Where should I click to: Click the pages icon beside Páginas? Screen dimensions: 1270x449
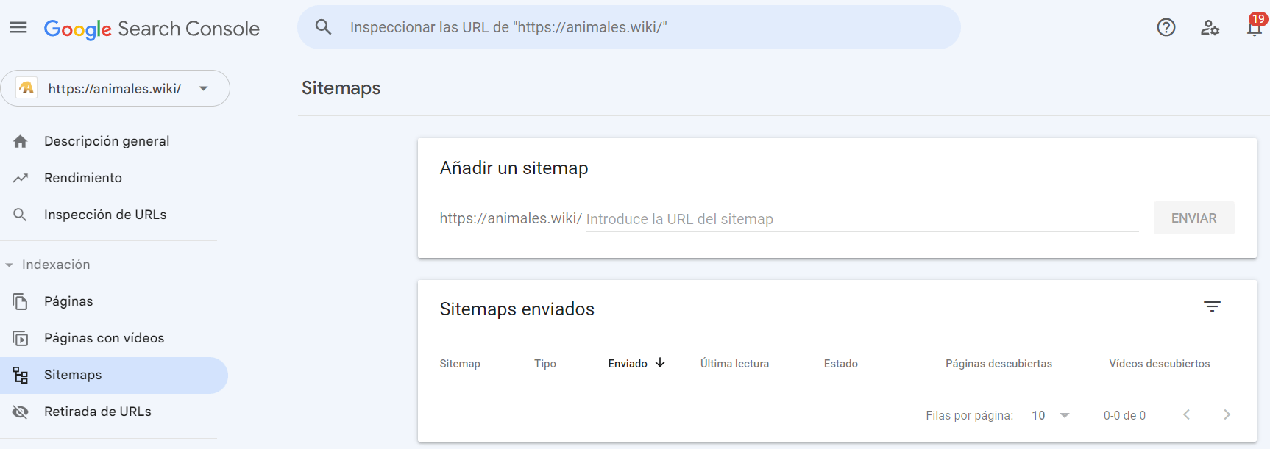tap(21, 301)
